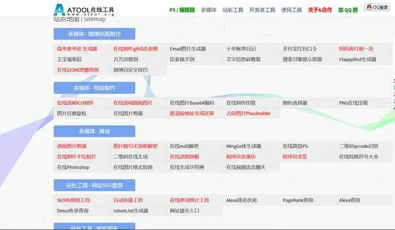Open the 颜色选择器 link
This screenshot has height=230, width=395.
coord(295,103)
